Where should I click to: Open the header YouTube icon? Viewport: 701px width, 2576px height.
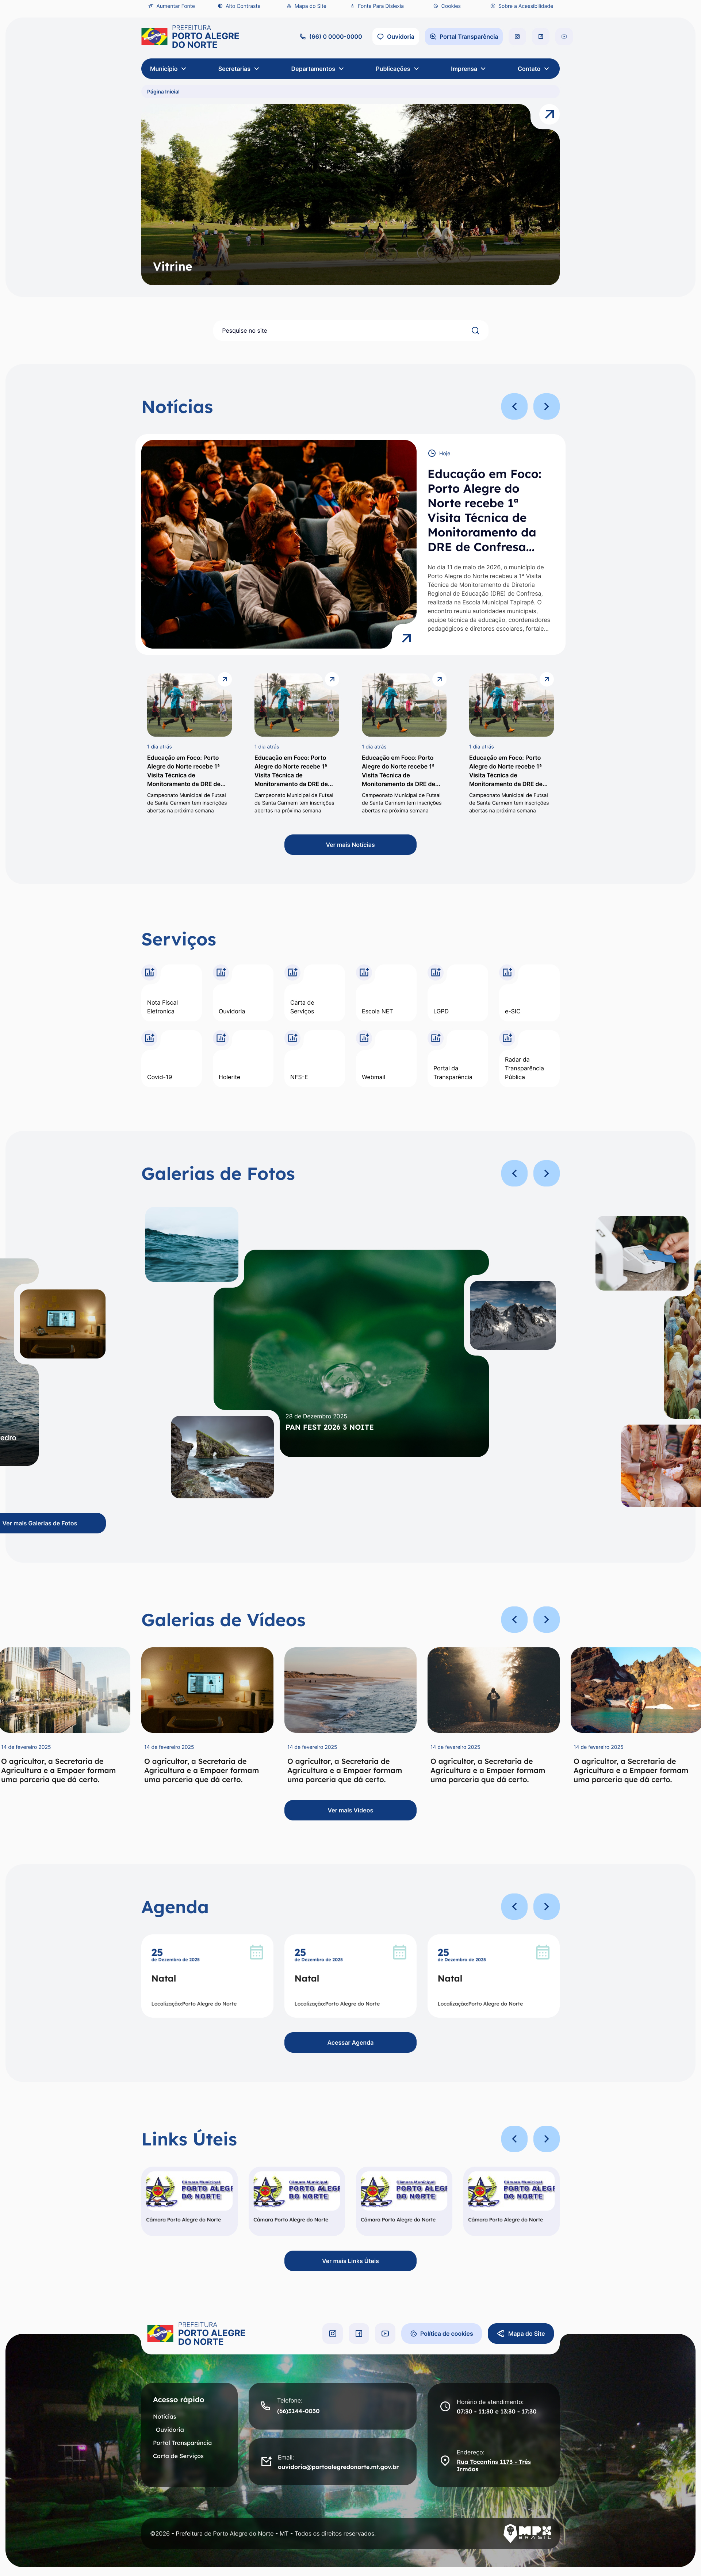pos(564,37)
